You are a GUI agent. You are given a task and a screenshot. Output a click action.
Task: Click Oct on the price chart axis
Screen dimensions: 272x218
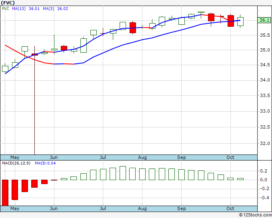click(230, 157)
